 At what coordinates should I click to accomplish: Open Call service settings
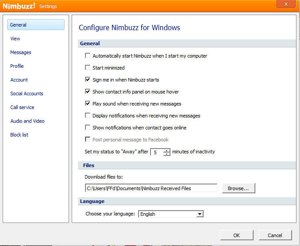[23, 107]
